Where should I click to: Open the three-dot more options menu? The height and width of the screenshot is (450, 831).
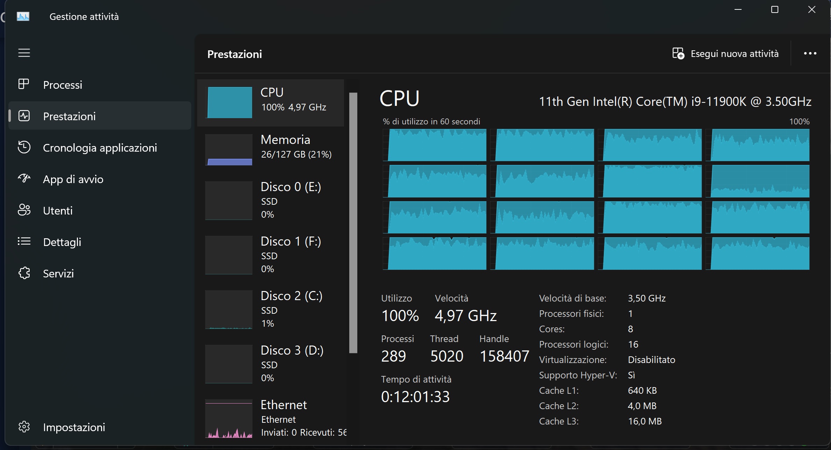[x=810, y=53]
